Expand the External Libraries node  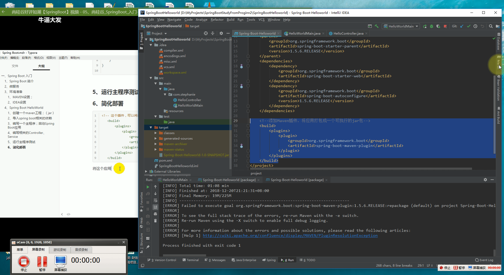pyautogui.click(x=146, y=172)
